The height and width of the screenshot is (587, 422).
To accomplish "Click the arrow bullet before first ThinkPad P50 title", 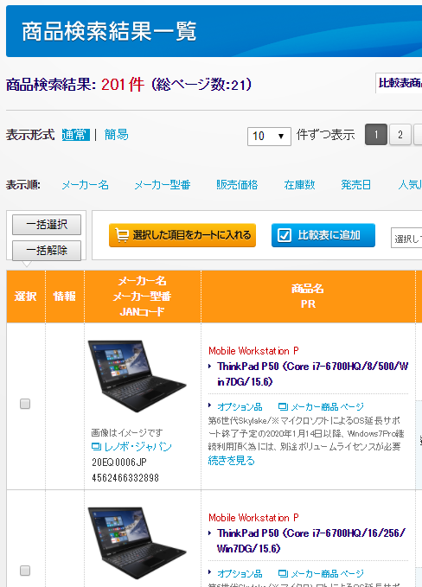I will click(x=210, y=367).
